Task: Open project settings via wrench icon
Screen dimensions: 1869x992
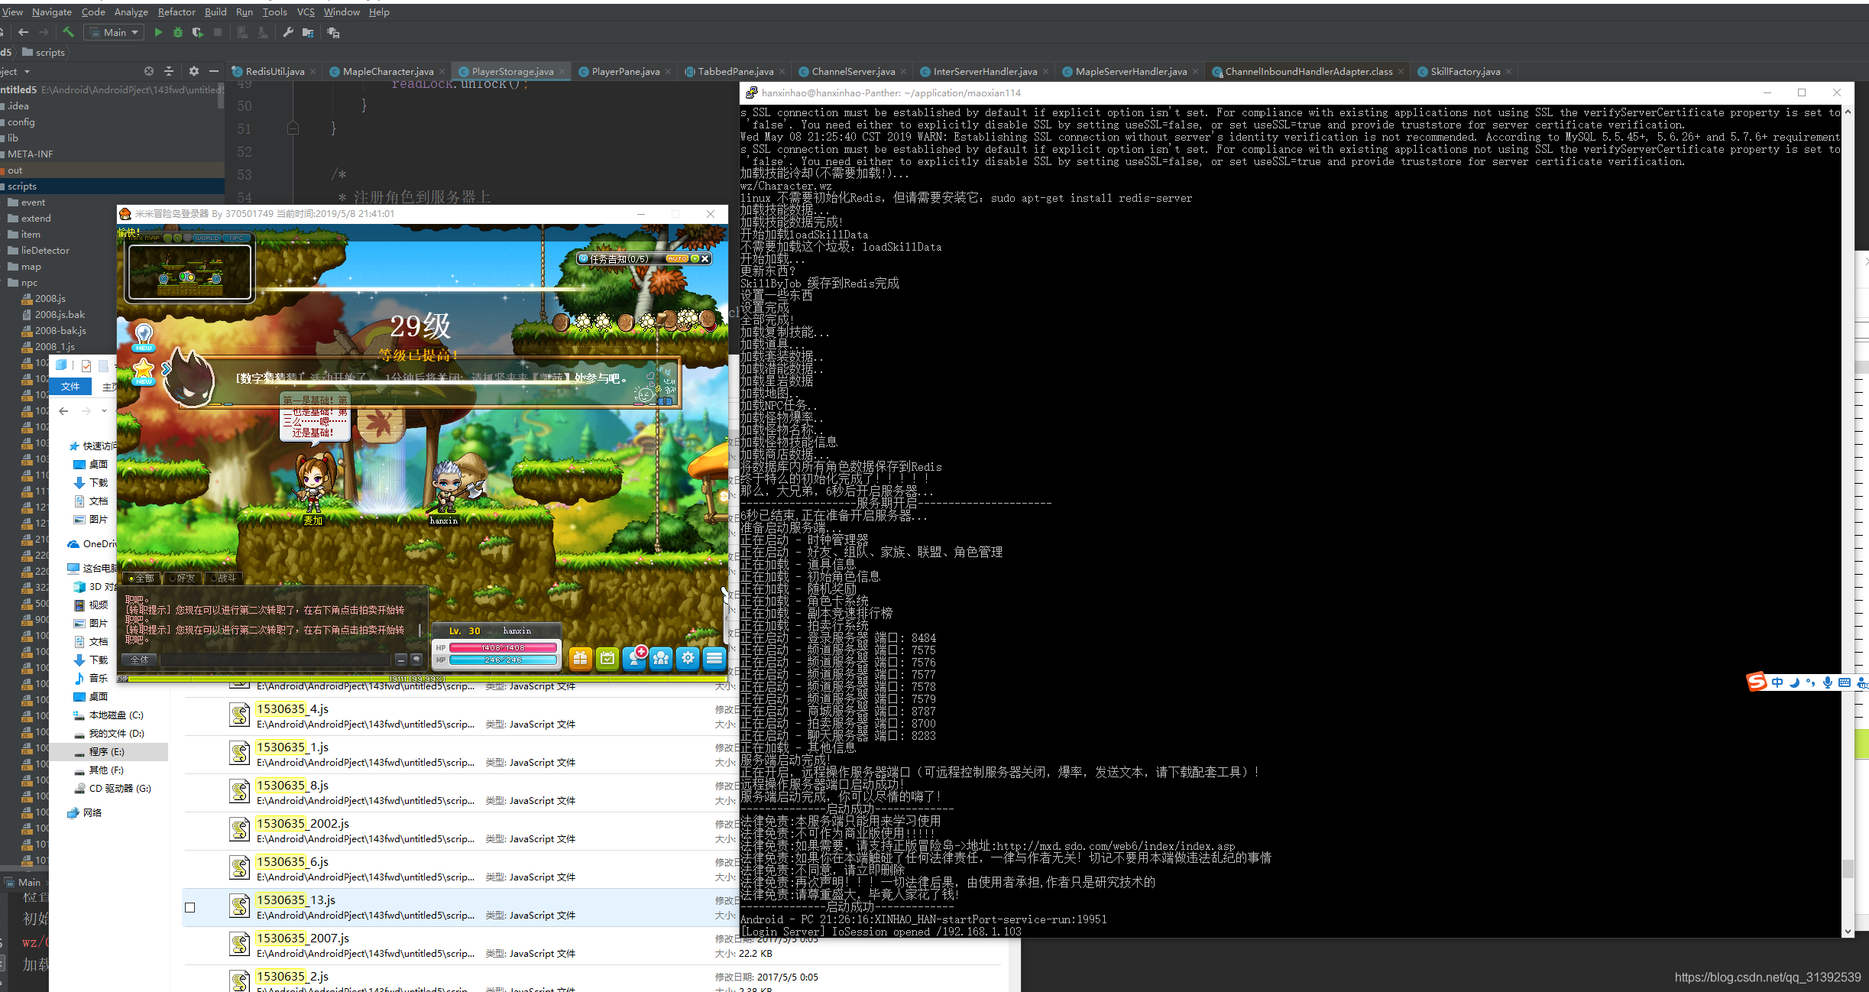Action: coord(288,32)
